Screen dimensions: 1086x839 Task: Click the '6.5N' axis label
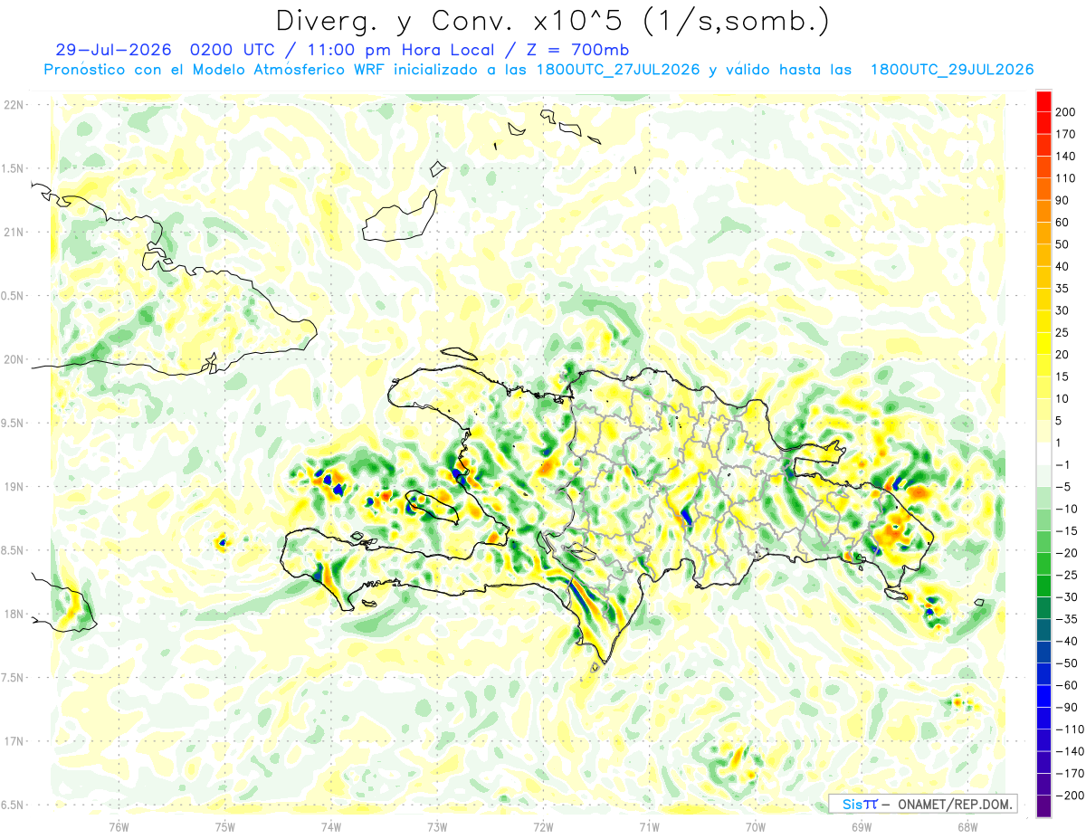coord(13,805)
